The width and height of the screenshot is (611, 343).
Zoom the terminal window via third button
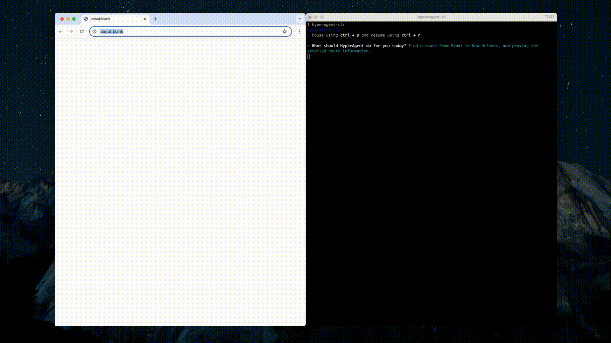[322, 17]
